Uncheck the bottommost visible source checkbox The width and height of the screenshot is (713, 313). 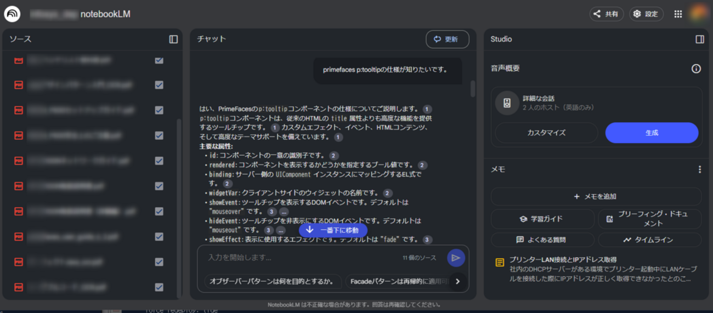pos(159,287)
